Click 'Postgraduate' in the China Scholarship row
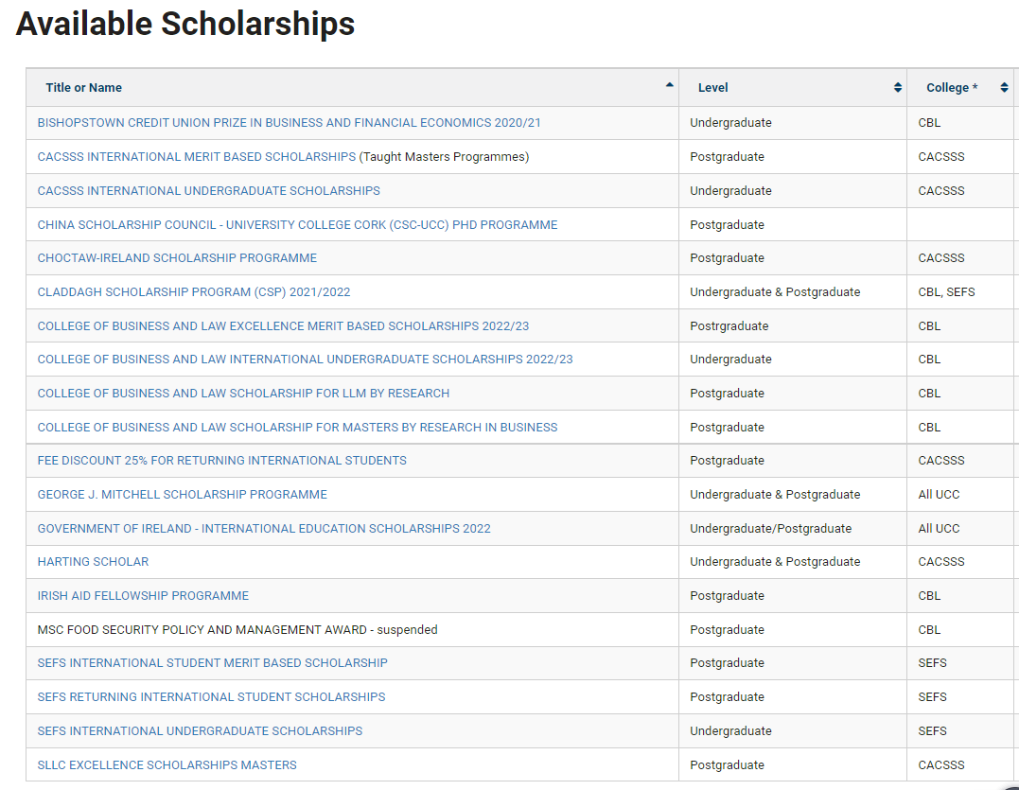Viewport: 1019px width, 790px height. tap(728, 225)
